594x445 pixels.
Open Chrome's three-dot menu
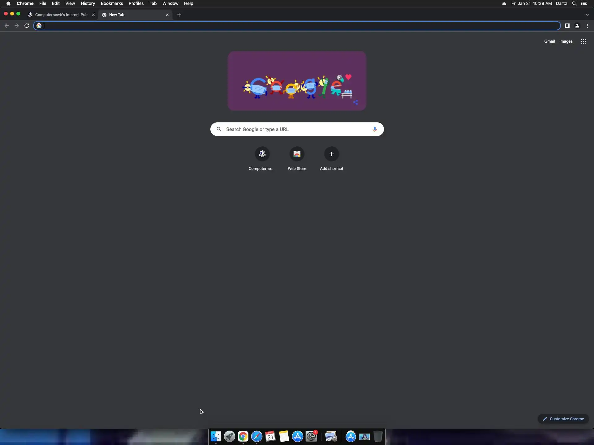tap(587, 26)
